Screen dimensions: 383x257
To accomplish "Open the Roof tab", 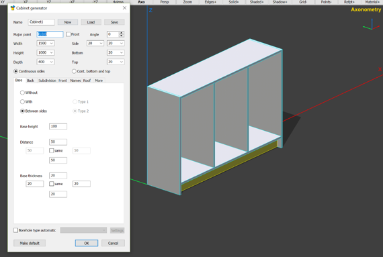I will [x=87, y=81].
